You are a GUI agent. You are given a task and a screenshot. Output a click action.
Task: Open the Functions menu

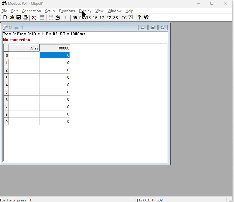click(67, 11)
